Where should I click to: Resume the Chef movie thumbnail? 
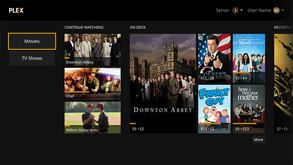tap(92, 83)
